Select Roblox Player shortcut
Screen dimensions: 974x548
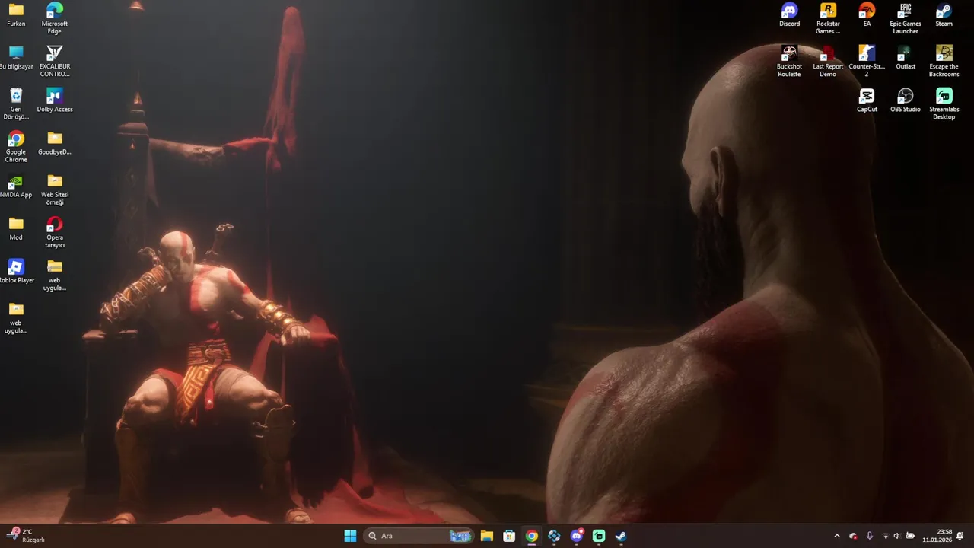click(16, 270)
